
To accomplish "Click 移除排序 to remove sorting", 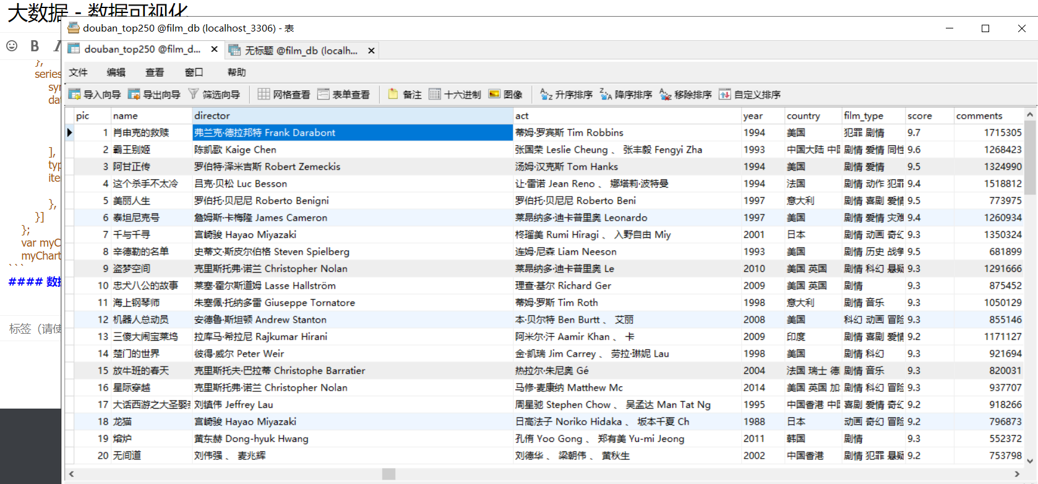I will click(x=685, y=95).
